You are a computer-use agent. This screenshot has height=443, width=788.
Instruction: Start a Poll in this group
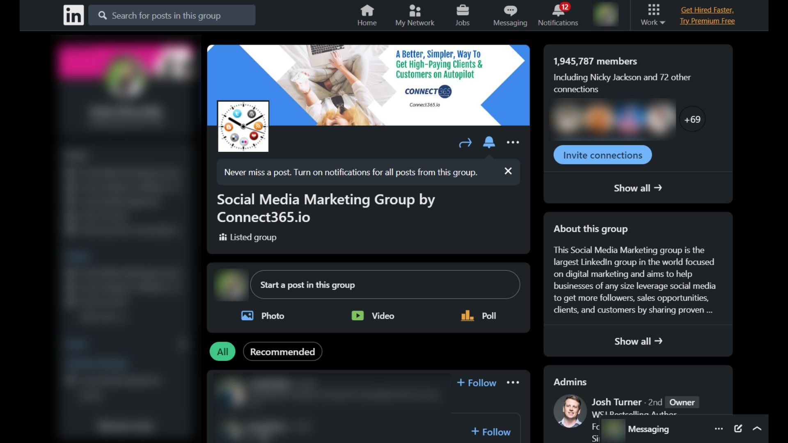479,315
